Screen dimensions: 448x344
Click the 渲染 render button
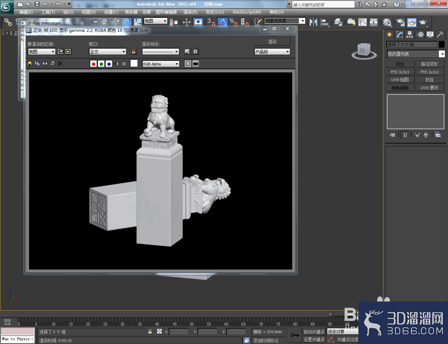pos(272,42)
